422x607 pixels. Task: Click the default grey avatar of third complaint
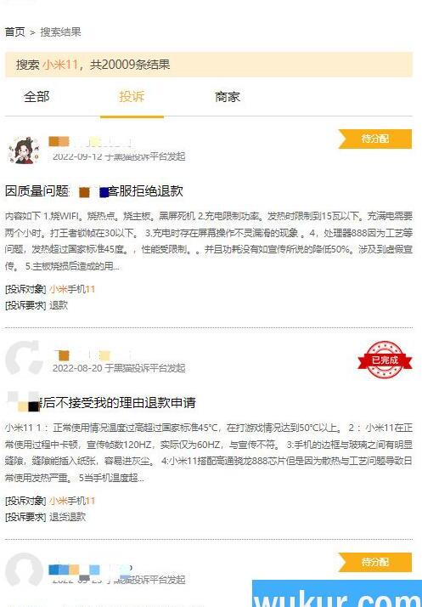24,570
